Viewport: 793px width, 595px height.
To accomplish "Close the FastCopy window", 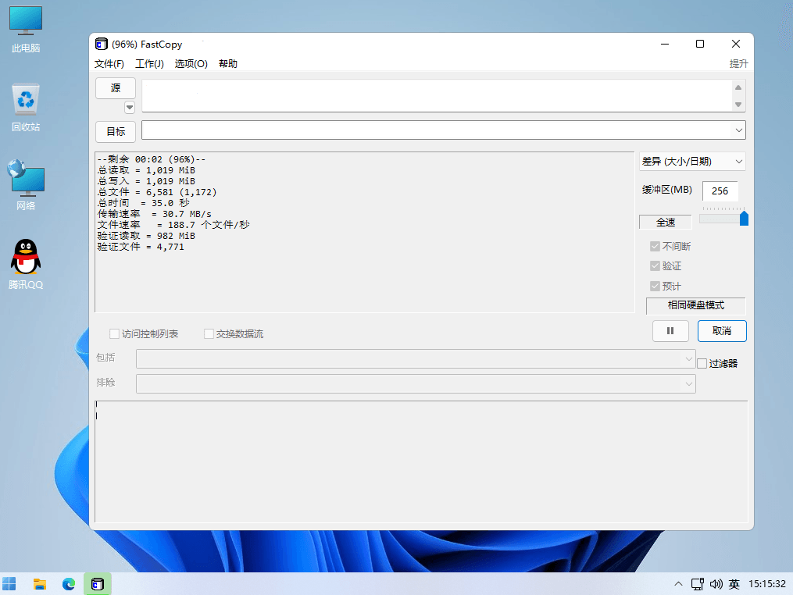I will [736, 44].
